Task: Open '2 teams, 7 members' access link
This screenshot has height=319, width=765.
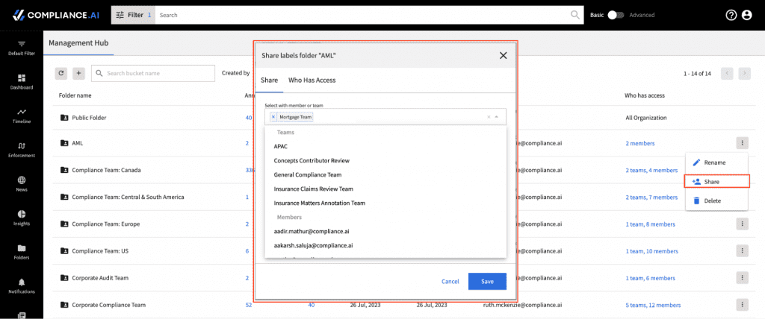Action: pyautogui.click(x=651, y=198)
